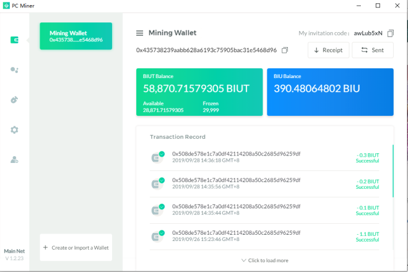Open the BIU Balance card
The width and height of the screenshot is (408, 272).
click(330, 92)
